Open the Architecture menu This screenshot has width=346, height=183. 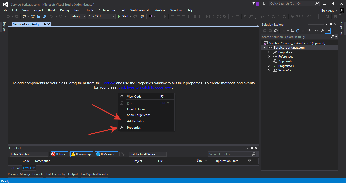pyautogui.click(x=107, y=10)
